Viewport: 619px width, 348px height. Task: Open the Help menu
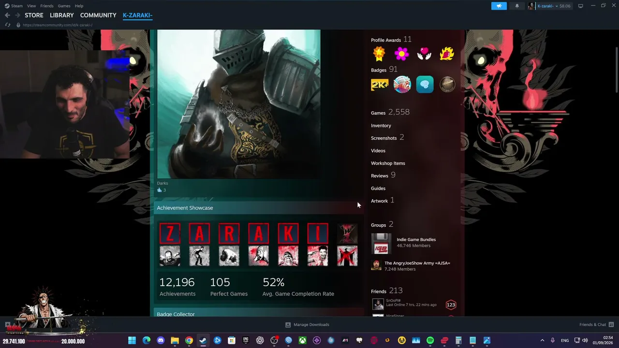tap(79, 6)
